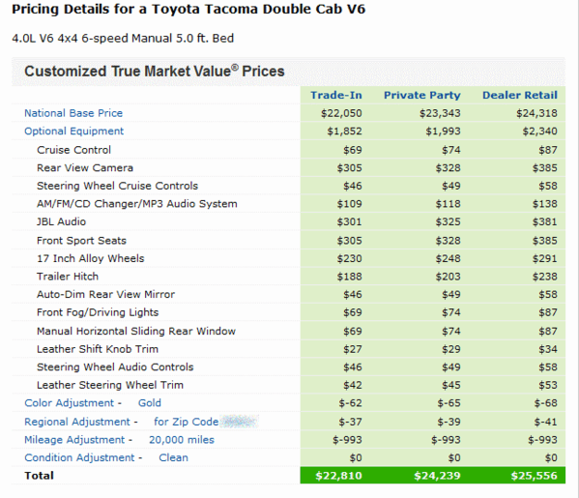Click the Total Trade-In price $22,810
The image size is (579, 498).
(338, 476)
